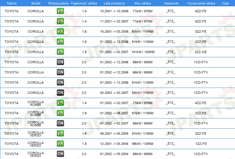Select the date range 05.2003 -> 02.2007

click(x=114, y=93)
